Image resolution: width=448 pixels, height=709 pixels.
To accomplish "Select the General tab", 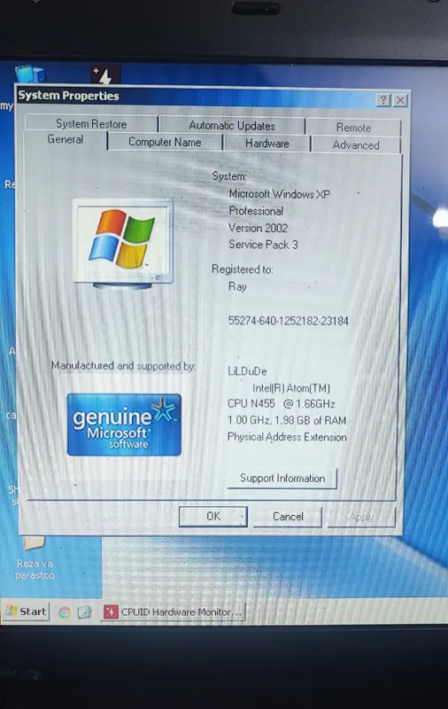I will click(x=66, y=140).
